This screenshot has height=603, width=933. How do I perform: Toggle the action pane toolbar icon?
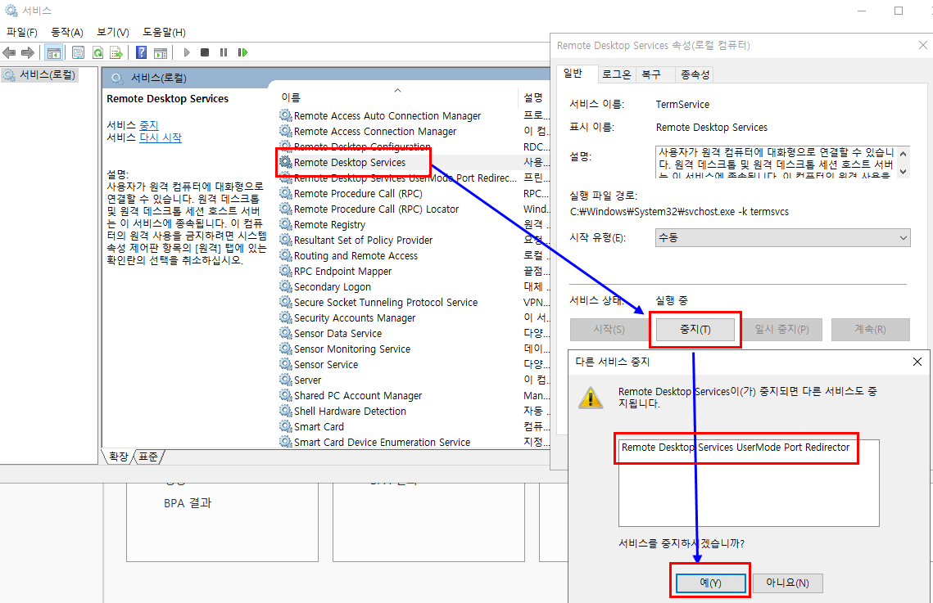coord(161,53)
